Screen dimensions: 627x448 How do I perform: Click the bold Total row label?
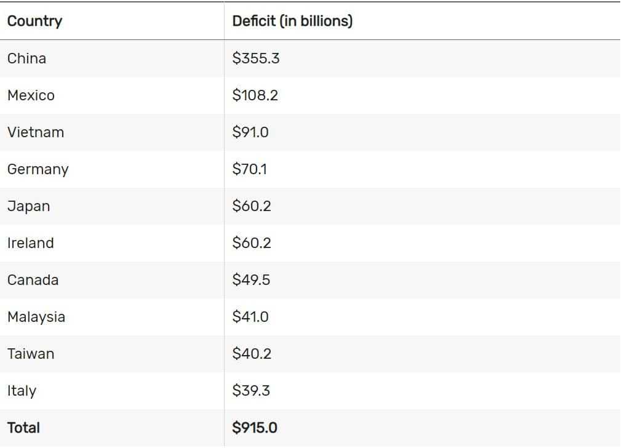click(23, 428)
